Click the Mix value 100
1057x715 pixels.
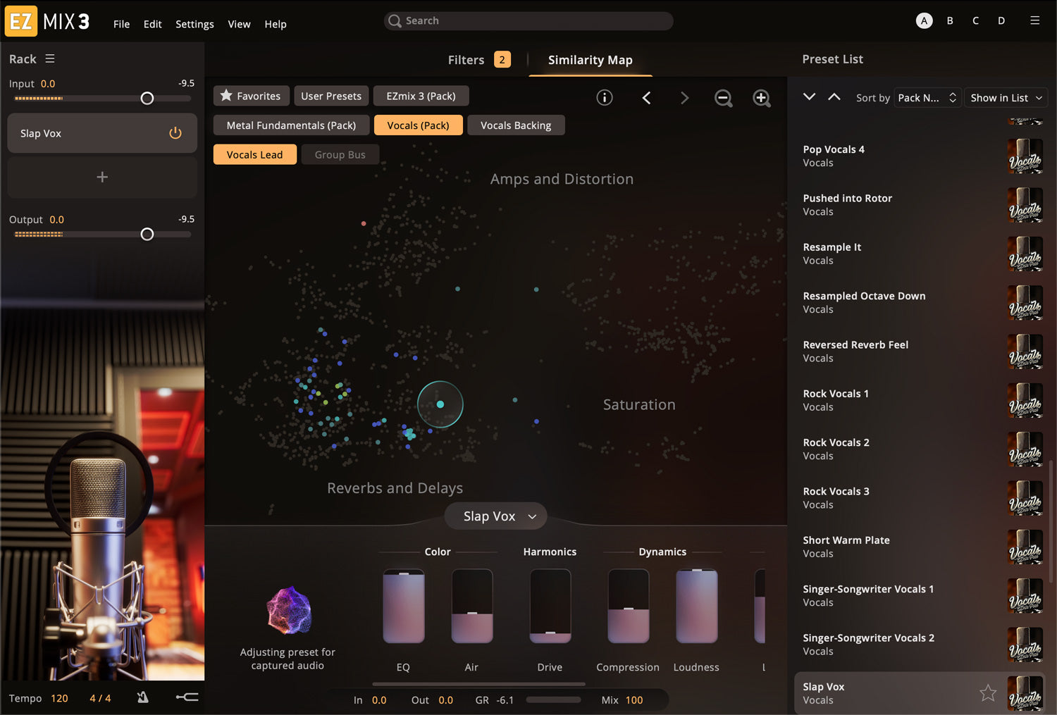pos(634,700)
